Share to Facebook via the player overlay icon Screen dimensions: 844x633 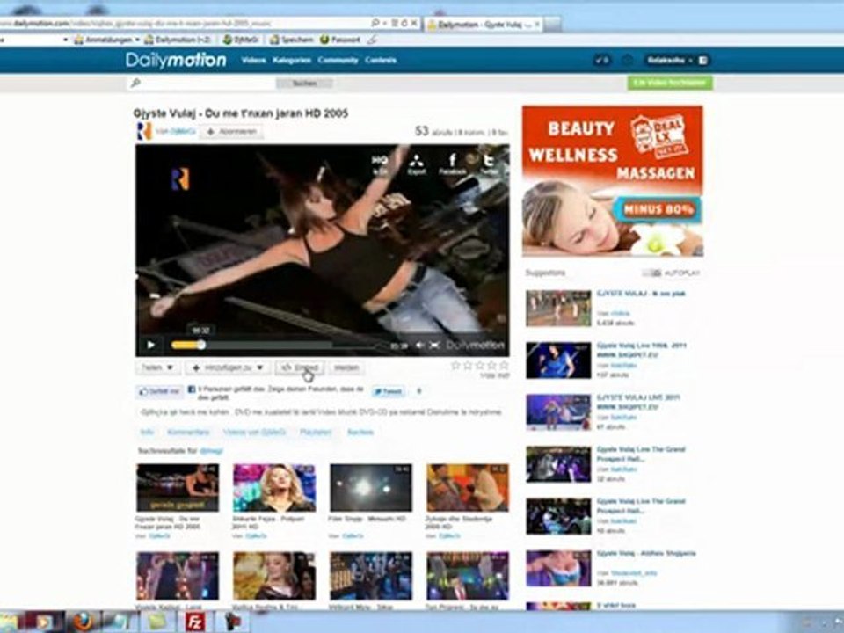tap(452, 164)
